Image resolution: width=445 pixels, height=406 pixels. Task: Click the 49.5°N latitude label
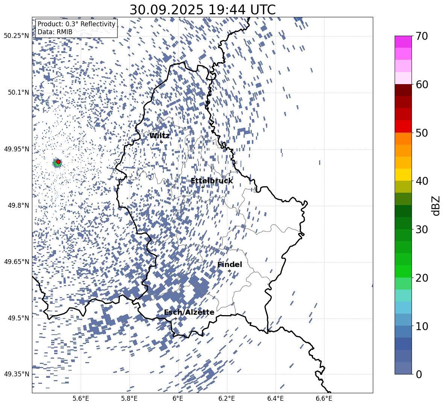(19, 318)
